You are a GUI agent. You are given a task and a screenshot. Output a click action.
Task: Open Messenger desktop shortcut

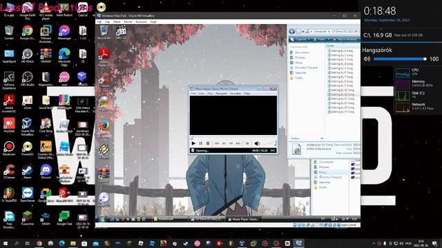coord(64,32)
